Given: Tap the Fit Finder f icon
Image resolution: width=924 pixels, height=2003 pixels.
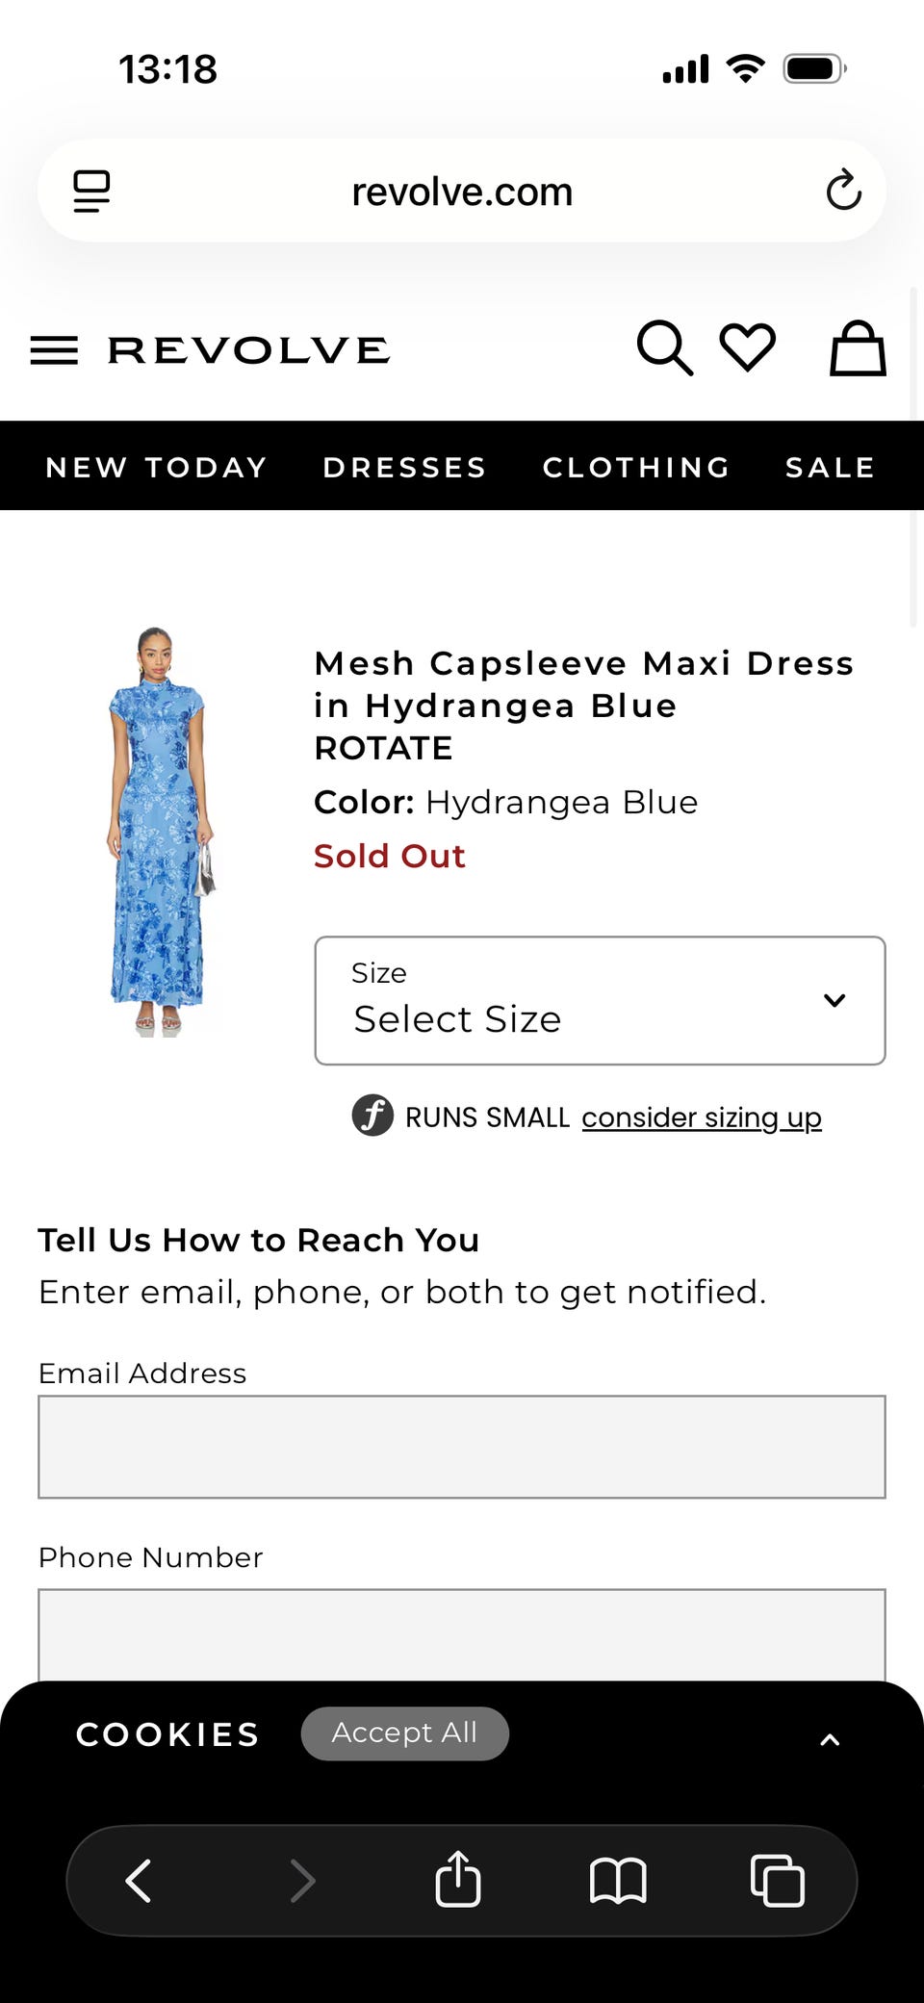Looking at the screenshot, I should [x=372, y=1116].
